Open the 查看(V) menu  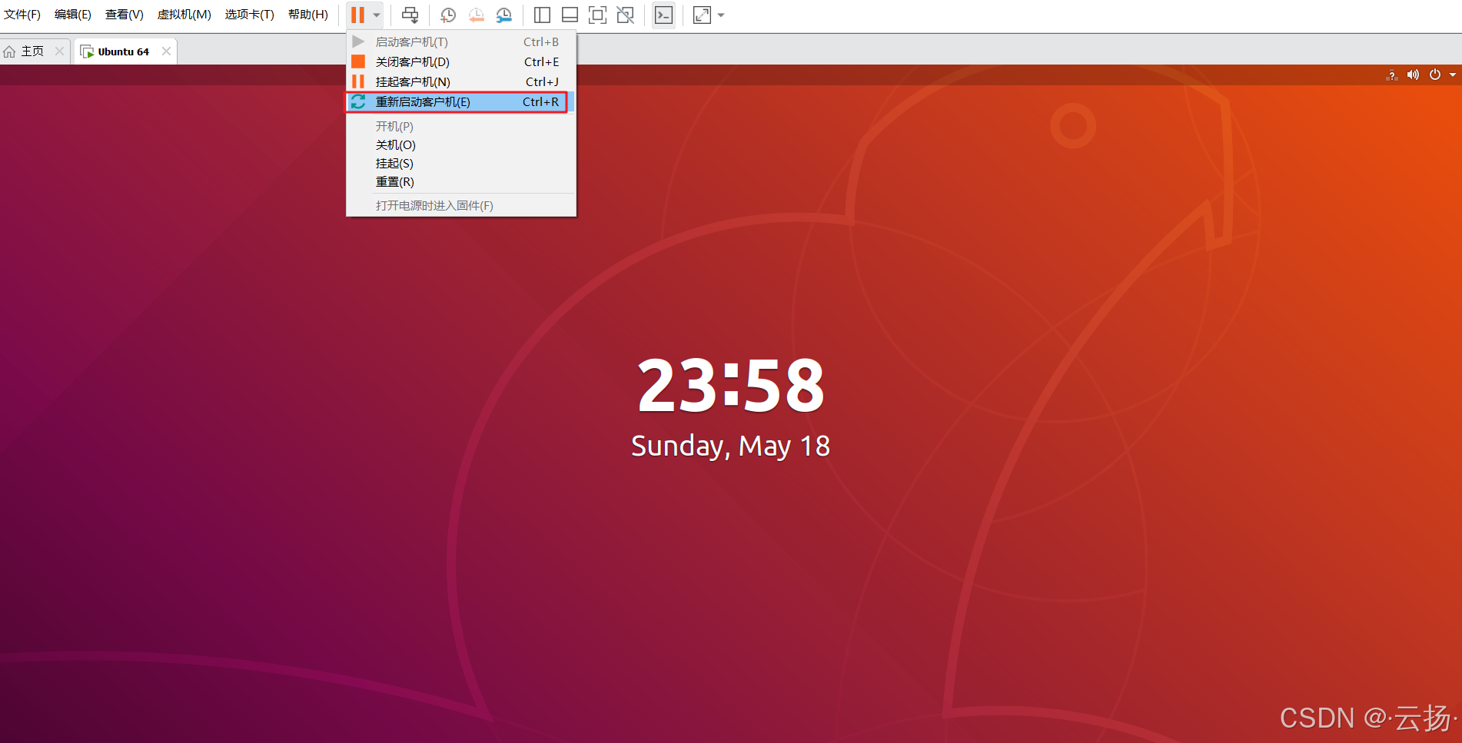[125, 15]
